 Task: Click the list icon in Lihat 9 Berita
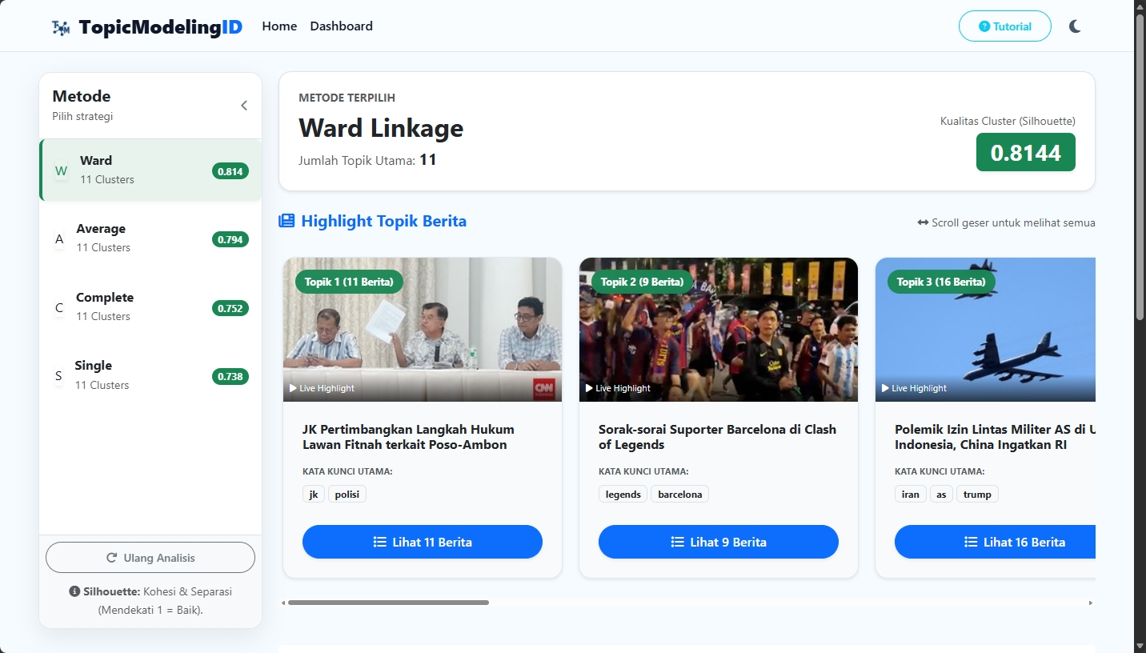pyautogui.click(x=678, y=542)
